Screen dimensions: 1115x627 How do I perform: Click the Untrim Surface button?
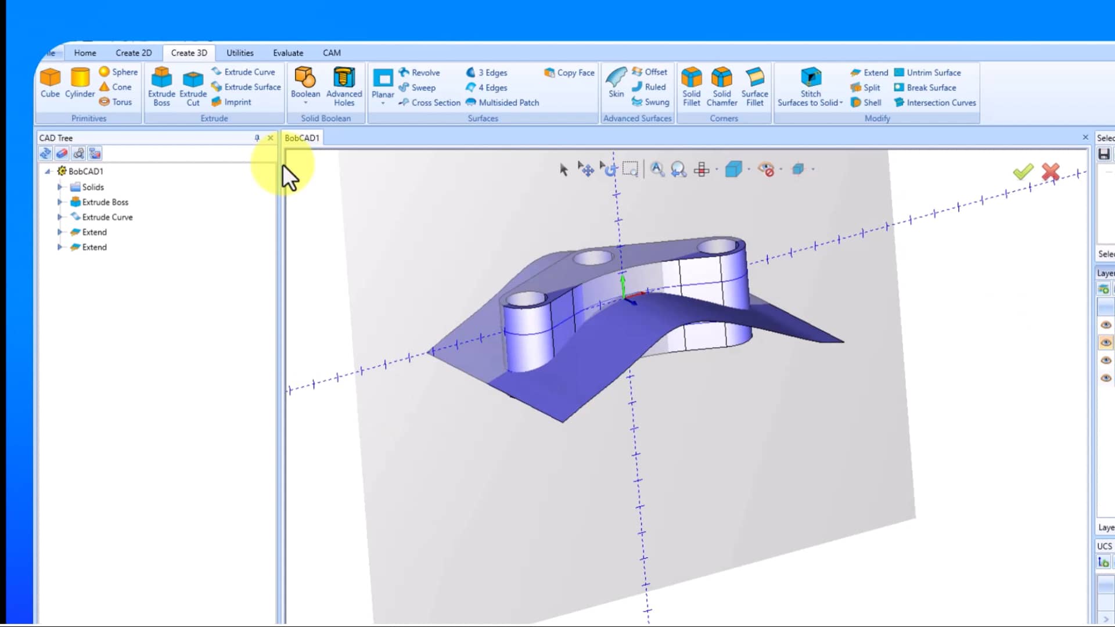pyautogui.click(x=927, y=73)
